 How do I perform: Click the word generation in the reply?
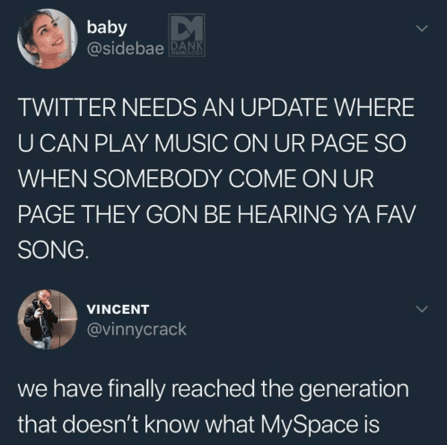[x=354, y=389]
